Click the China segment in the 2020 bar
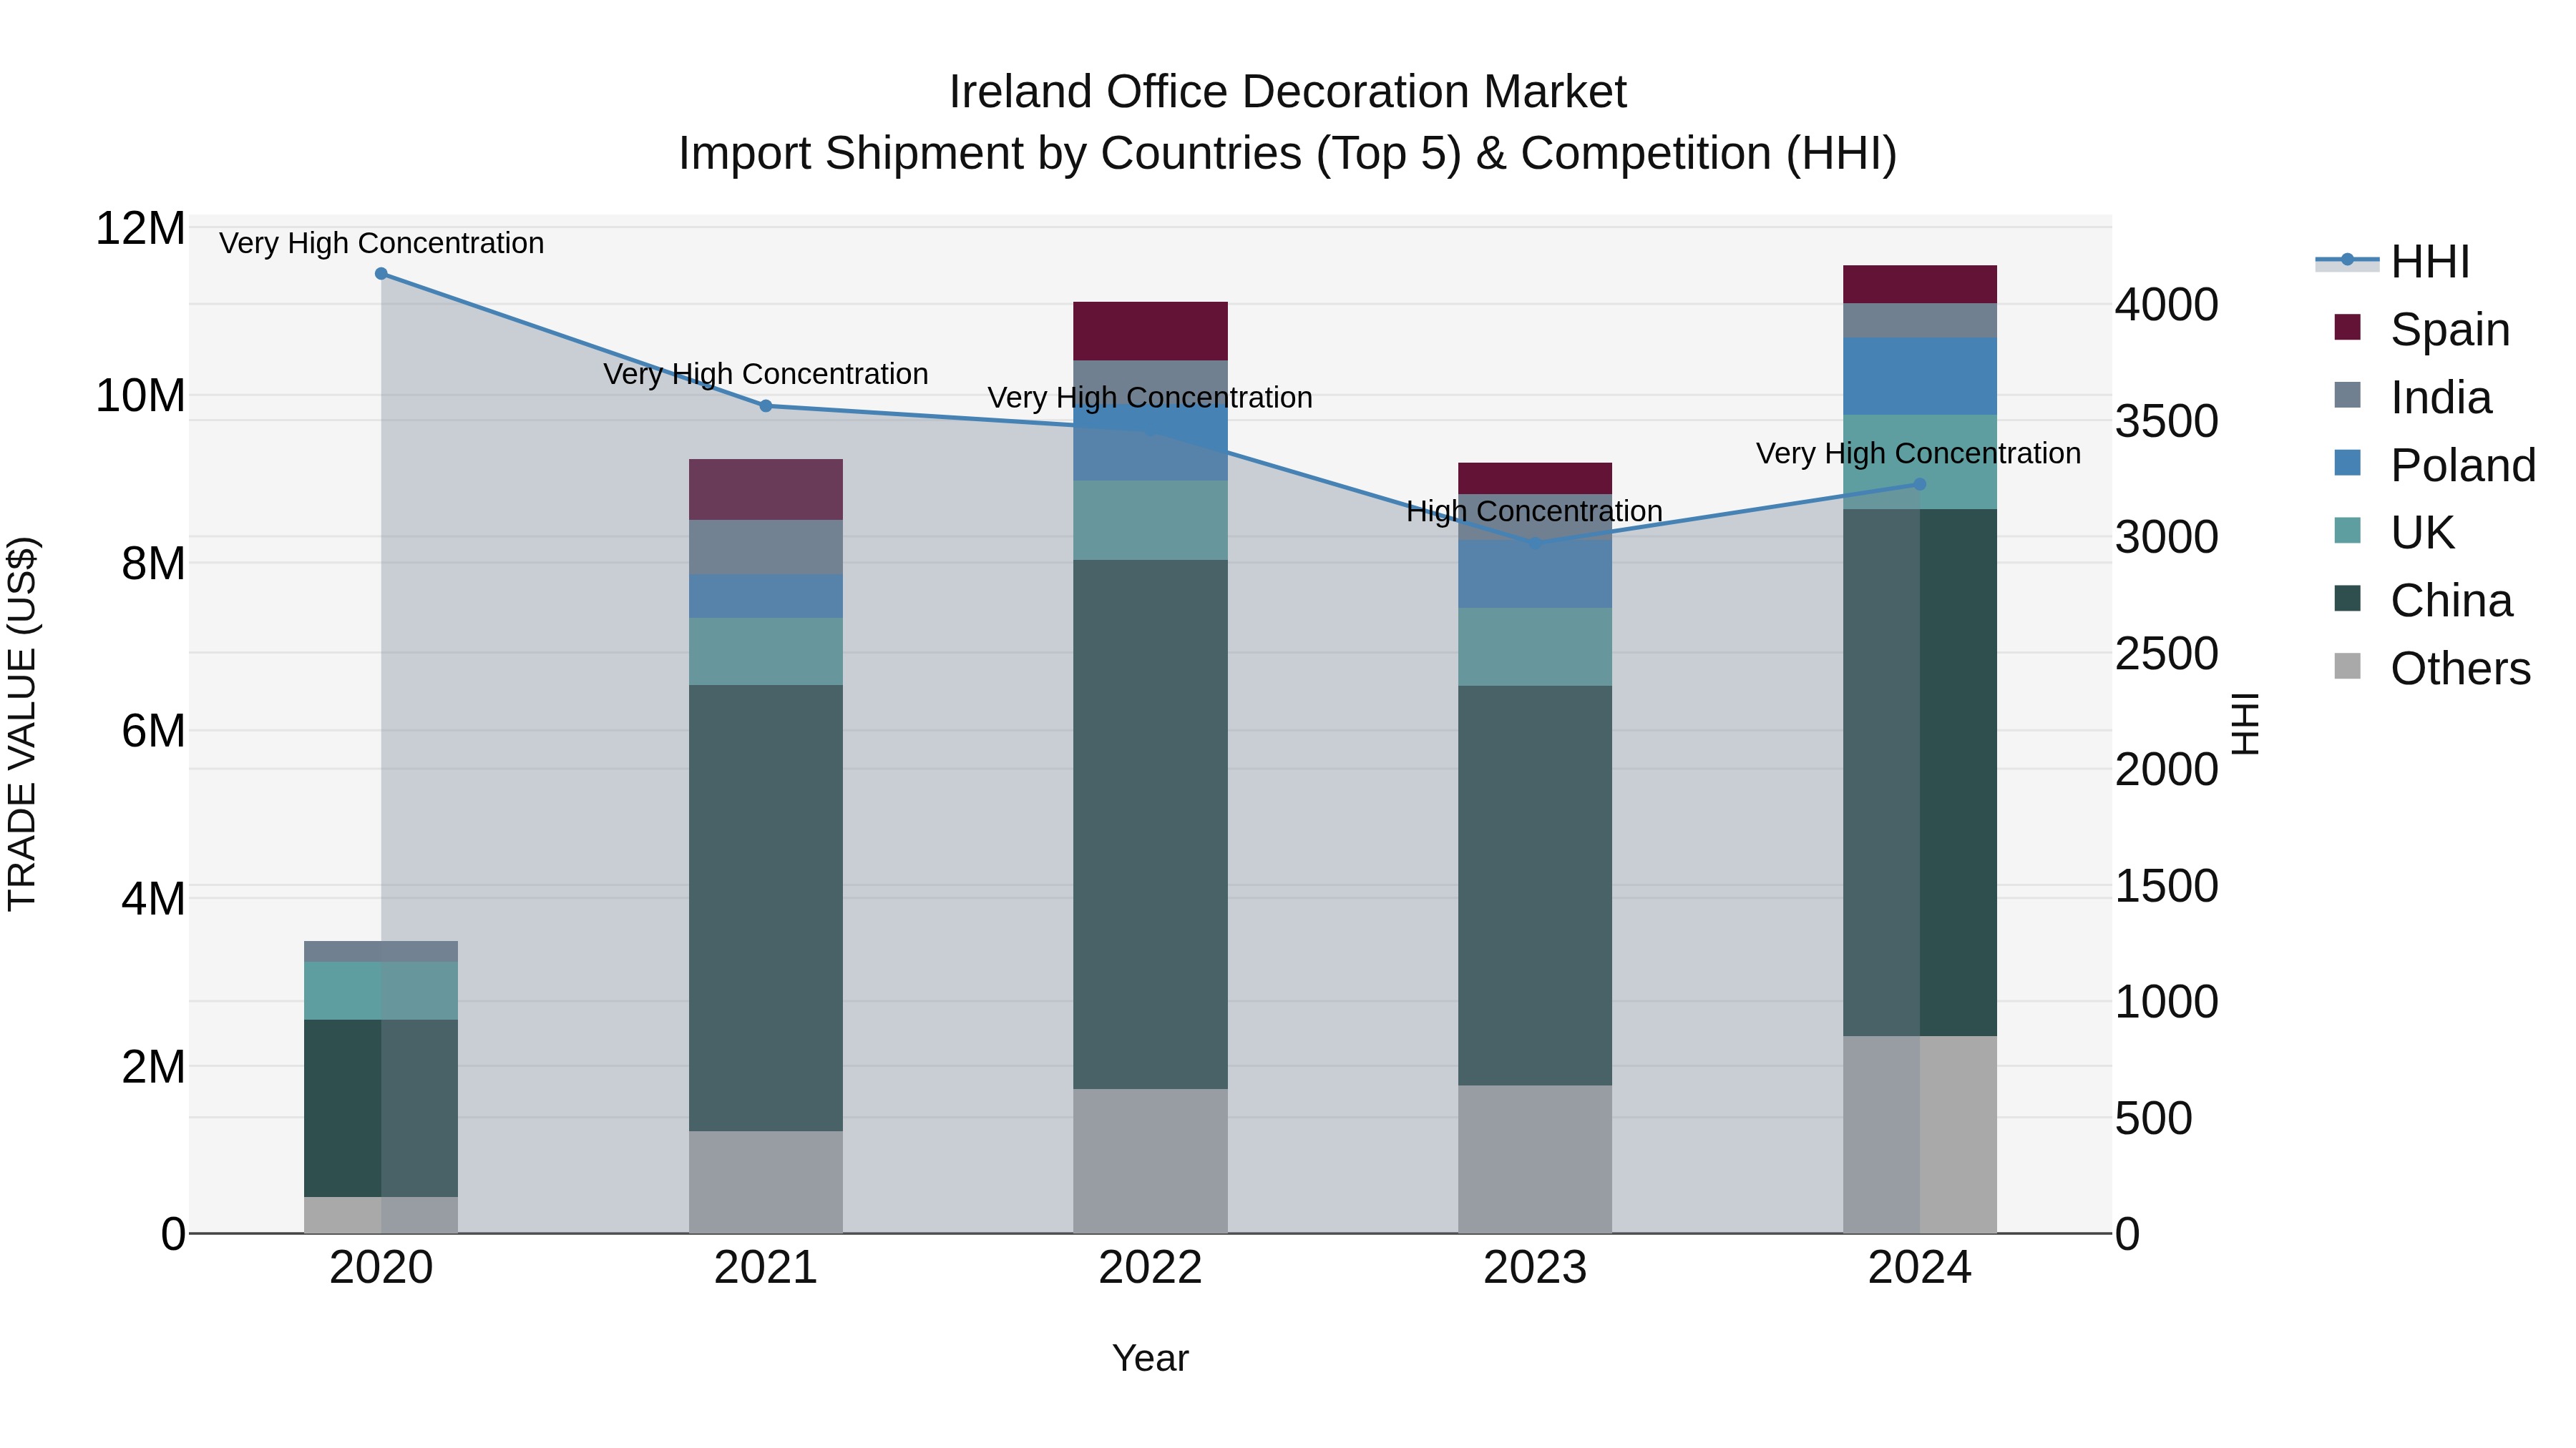This screenshot has width=2576, height=1448. coord(381,1108)
